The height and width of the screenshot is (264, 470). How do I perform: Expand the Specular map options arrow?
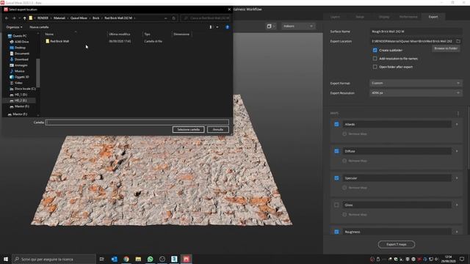coord(457,178)
